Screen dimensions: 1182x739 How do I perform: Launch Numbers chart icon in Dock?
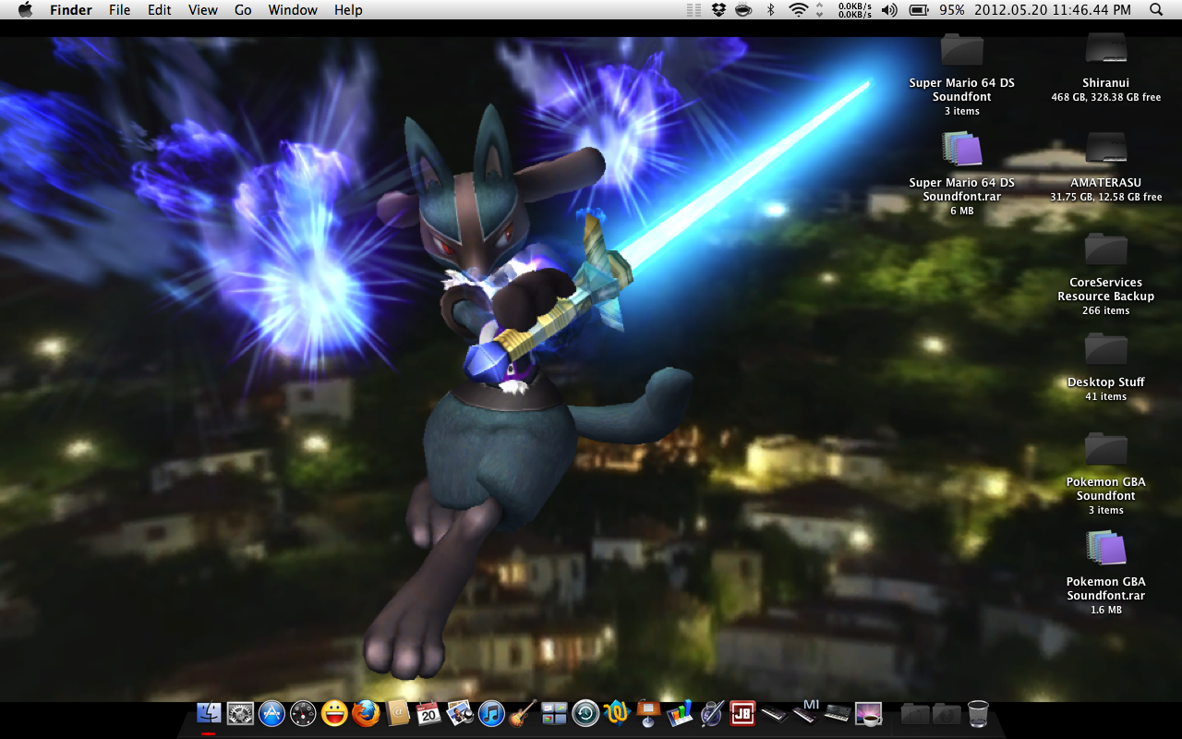pos(680,713)
